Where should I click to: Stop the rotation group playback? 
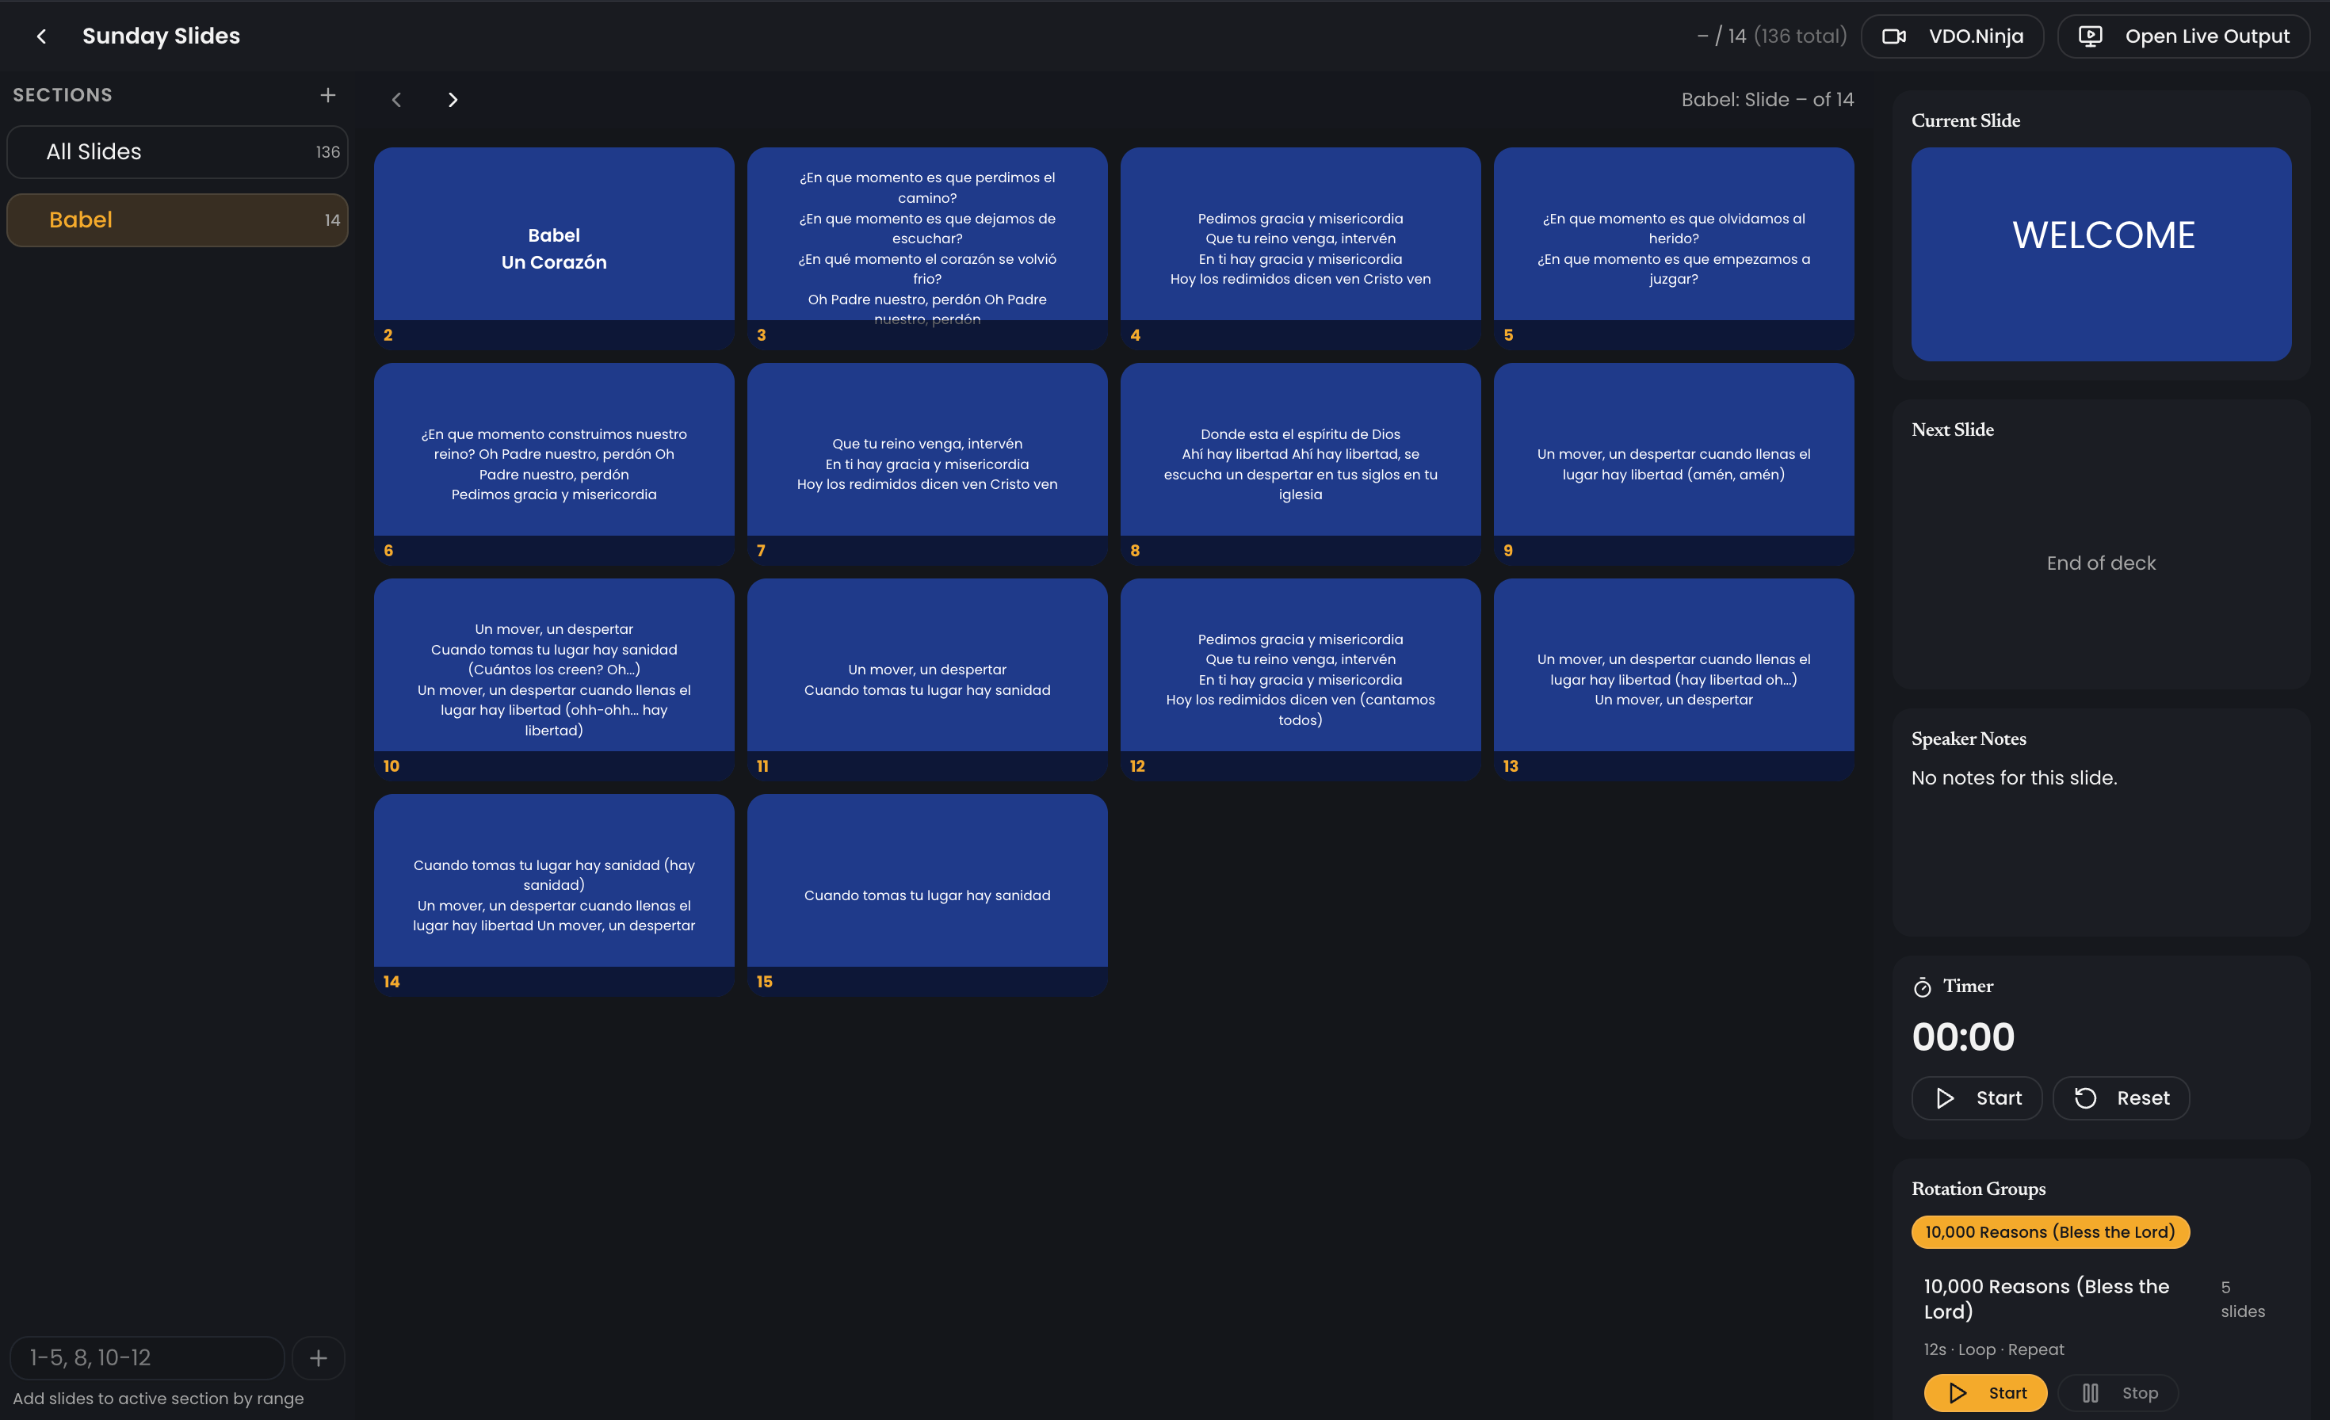(2118, 1392)
